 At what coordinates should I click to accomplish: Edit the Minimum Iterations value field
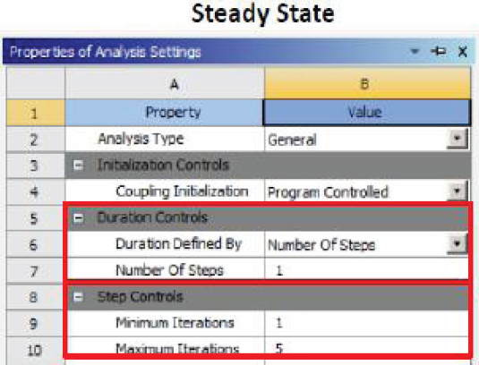[x=366, y=323]
